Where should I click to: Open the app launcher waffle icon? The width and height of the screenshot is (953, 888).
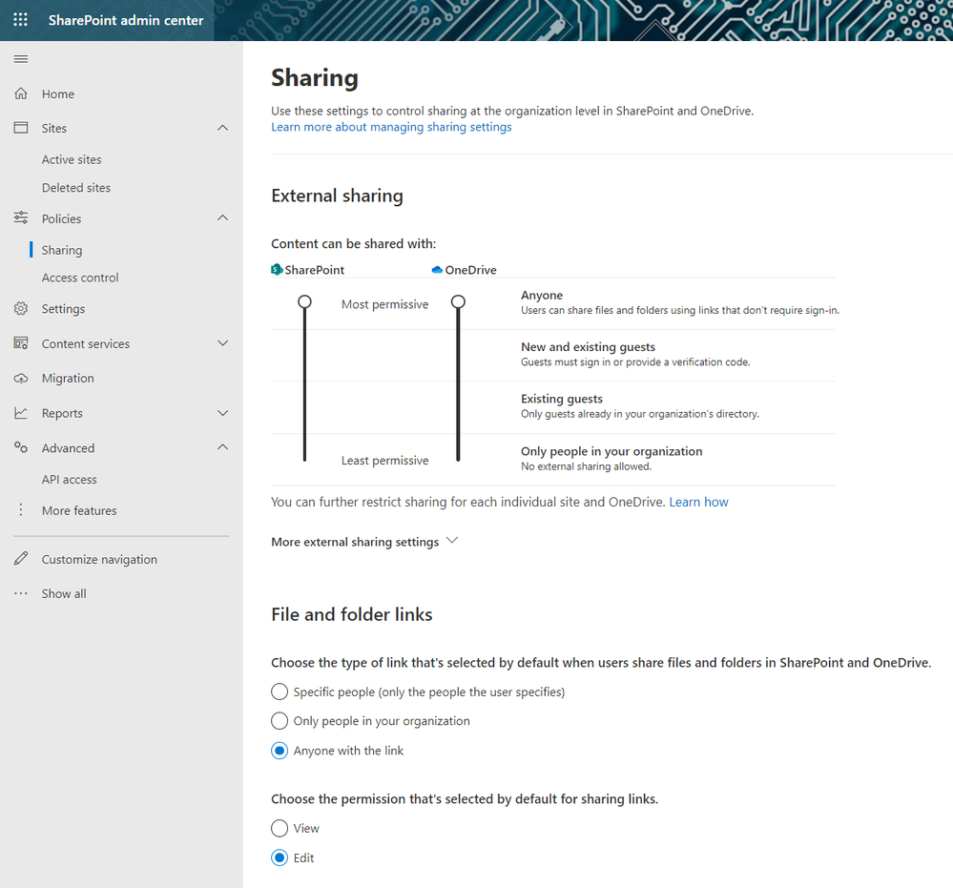coord(21,20)
